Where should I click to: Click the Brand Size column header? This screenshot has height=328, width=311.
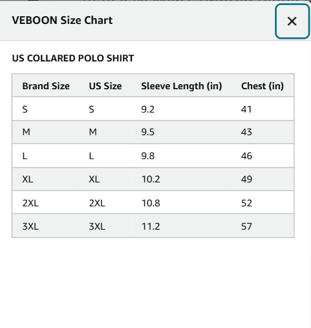[46, 86]
